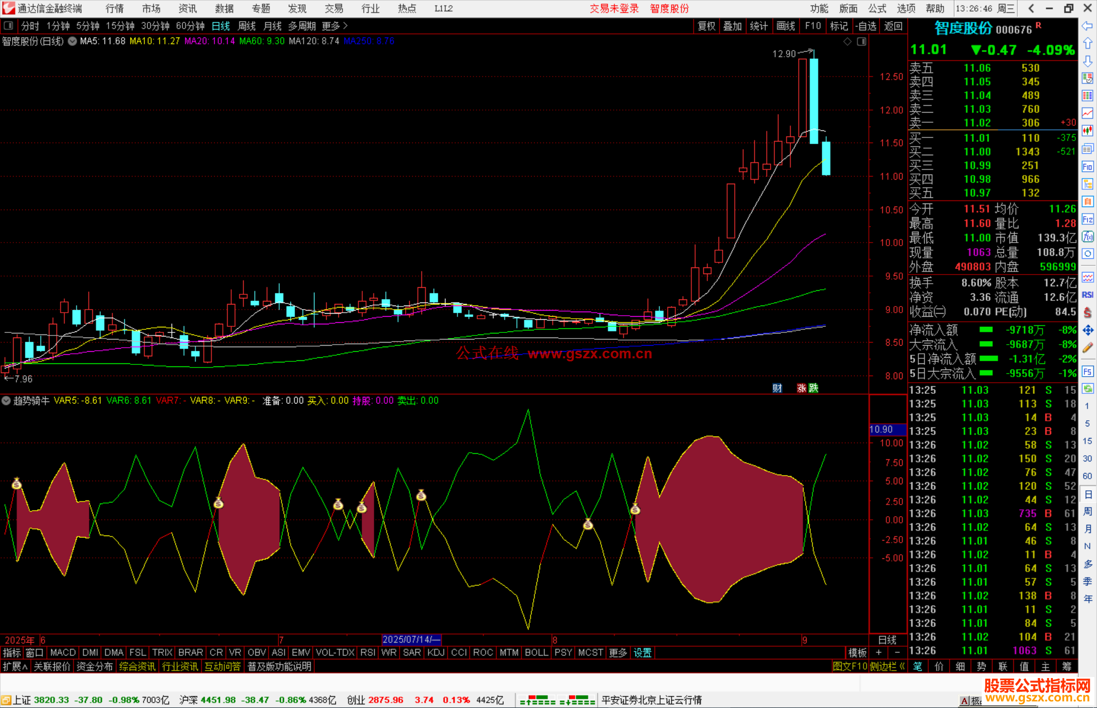Click the RSI icon in right sidebar

(x=1087, y=295)
